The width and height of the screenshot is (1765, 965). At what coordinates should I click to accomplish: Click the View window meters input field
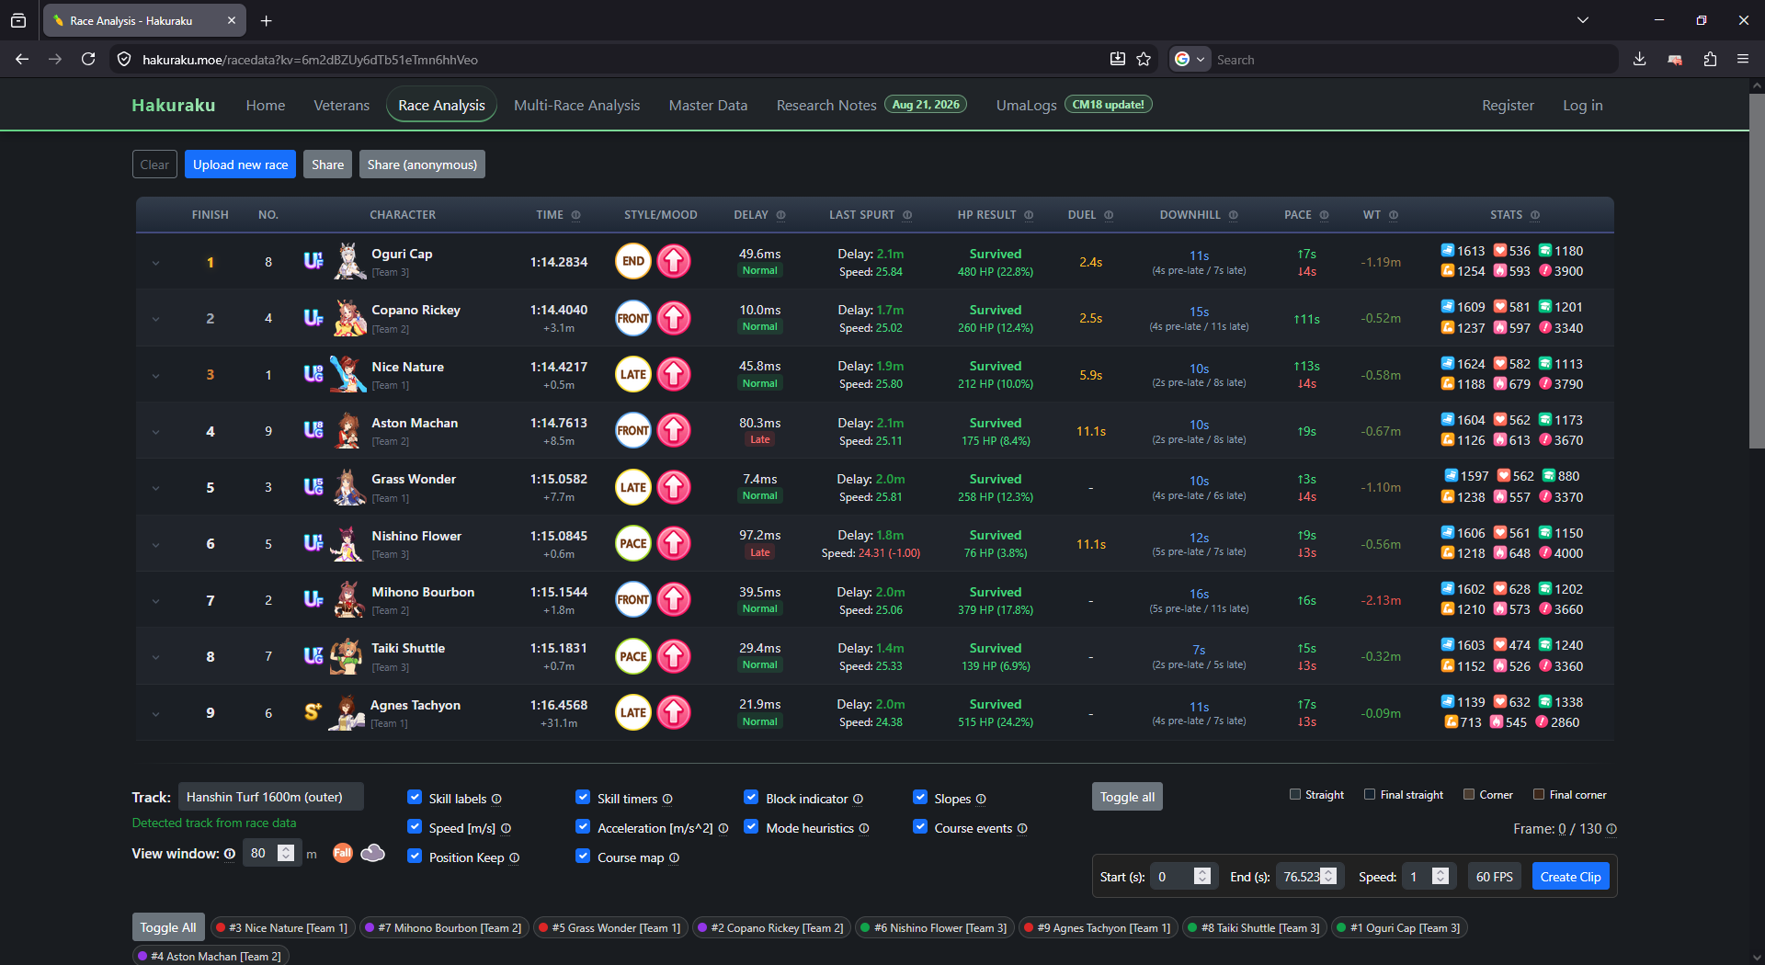tap(272, 853)
